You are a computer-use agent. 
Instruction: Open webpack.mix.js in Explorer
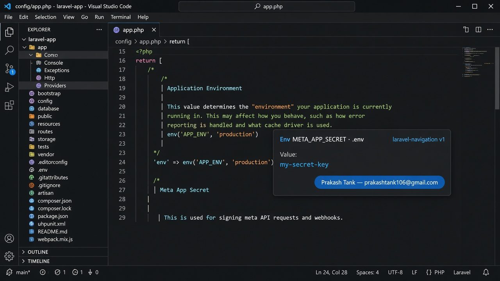tap(55, 239)
